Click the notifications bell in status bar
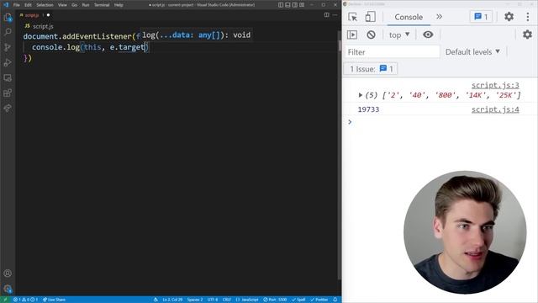This screenshot has height=303, width=538. click(335, 300)
